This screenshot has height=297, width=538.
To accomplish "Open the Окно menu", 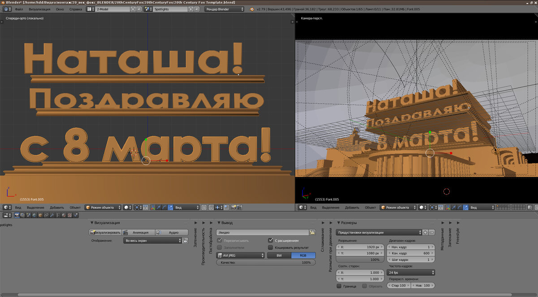I will point(60,9).
